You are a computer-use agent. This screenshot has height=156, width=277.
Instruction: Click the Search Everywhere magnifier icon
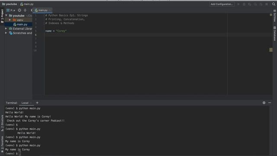pyautogui.click(x=274, y=4)
